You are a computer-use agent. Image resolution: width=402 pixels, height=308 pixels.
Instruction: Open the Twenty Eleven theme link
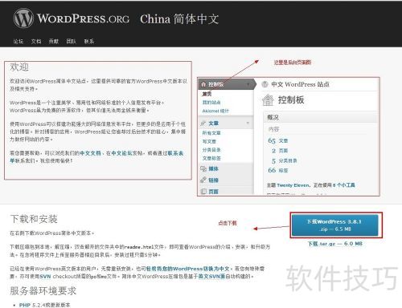(x=293, y=185)
